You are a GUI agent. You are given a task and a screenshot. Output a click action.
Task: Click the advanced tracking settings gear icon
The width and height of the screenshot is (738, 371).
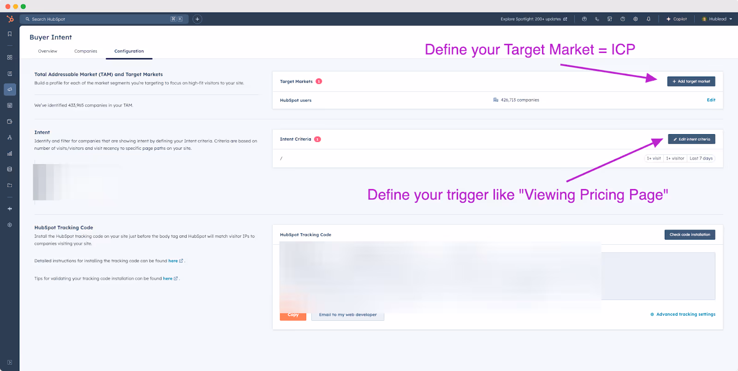[x=652, y=314]
